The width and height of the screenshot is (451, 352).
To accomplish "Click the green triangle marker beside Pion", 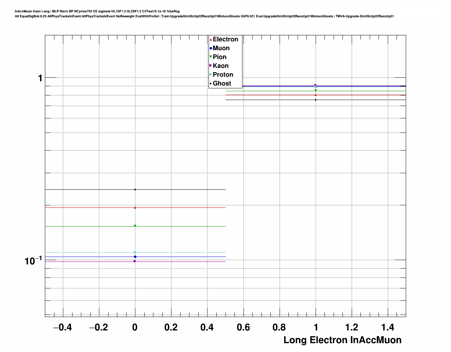I will point(211,57).
